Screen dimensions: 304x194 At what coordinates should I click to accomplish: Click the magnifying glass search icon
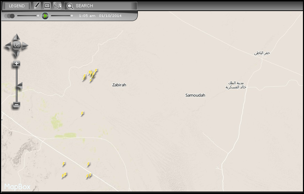point(70,6)
